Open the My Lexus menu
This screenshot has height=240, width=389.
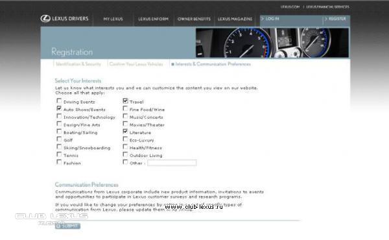(x=113, y=19)
